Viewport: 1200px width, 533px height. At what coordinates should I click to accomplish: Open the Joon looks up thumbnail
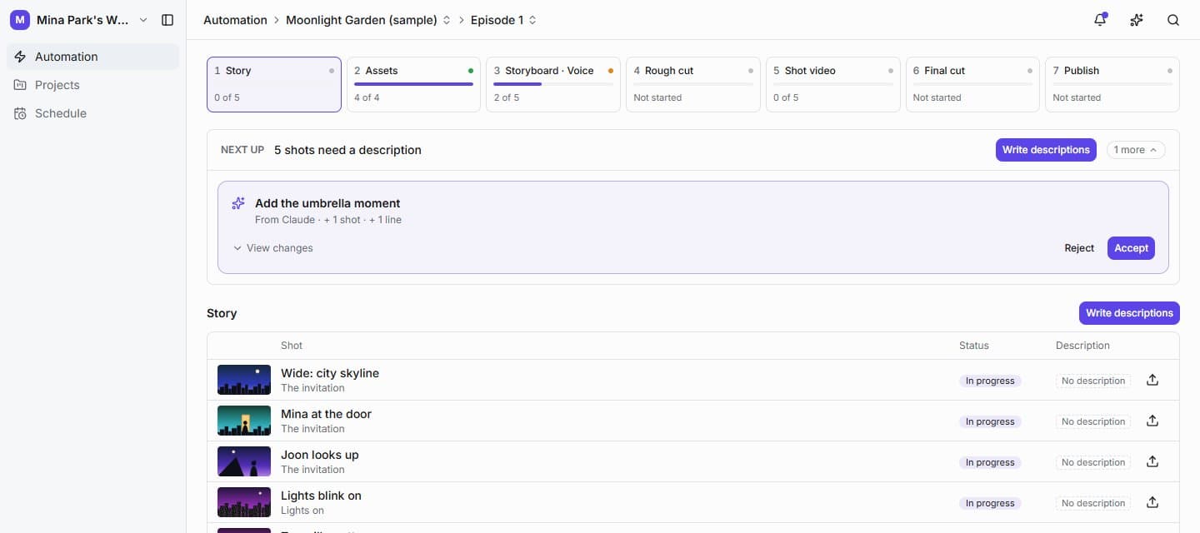pos(244,461)
